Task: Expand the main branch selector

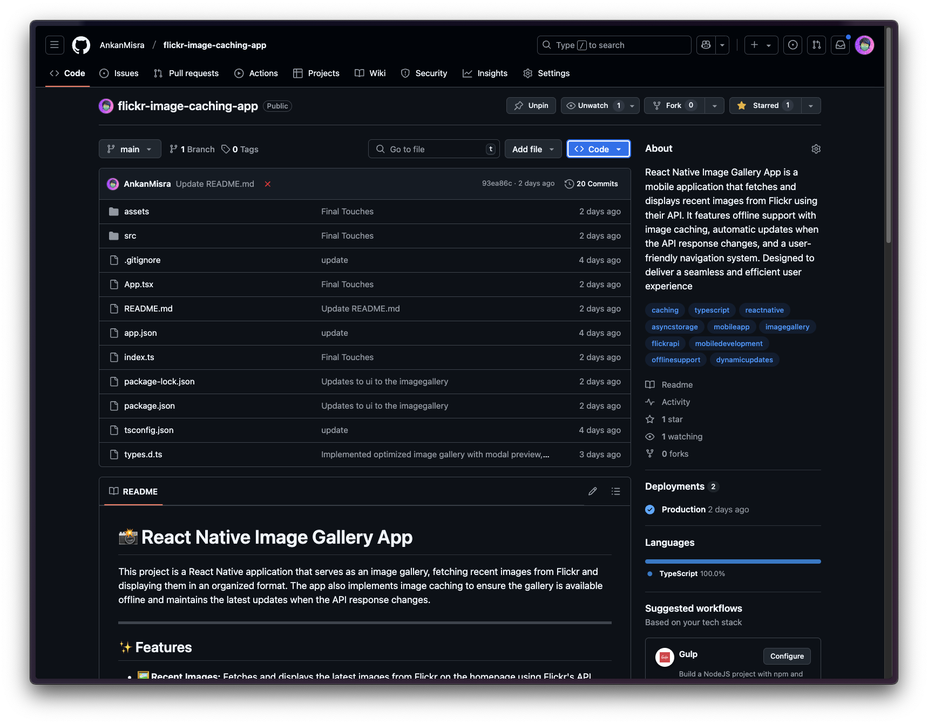Action: (x=130, y=149)
